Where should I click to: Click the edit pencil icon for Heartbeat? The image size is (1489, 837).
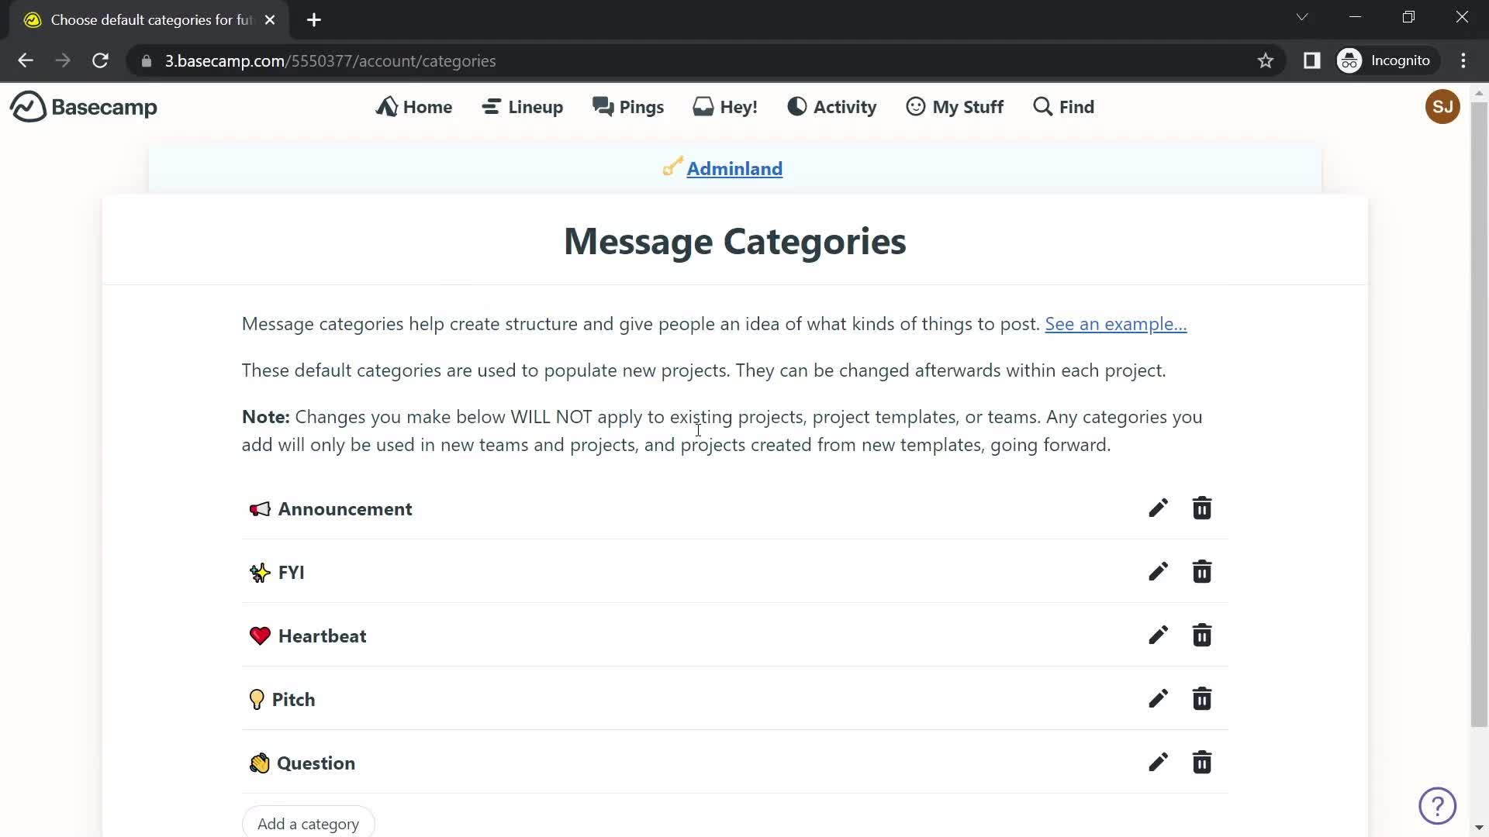[x=1158, y=635]
